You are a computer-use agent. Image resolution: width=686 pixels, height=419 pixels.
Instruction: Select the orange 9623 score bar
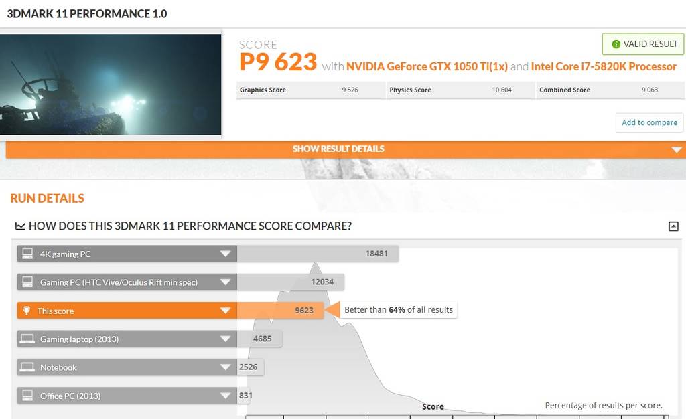tap(280, 310)
